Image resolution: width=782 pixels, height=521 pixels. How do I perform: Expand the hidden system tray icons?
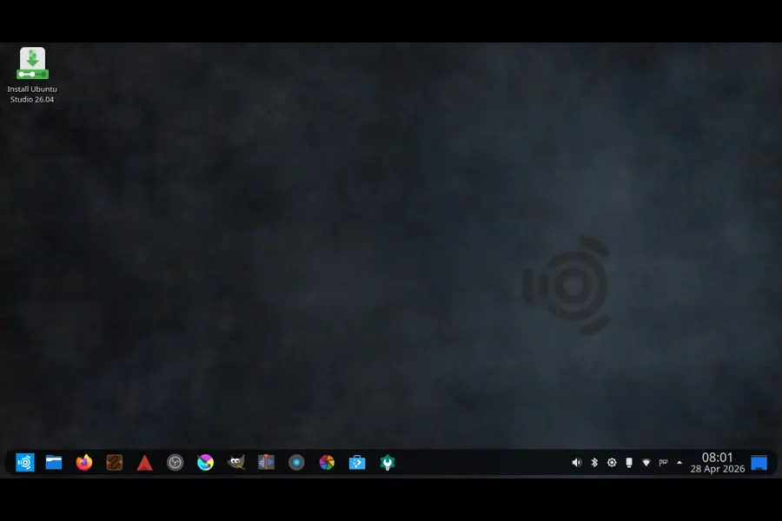(x=680, y=463)
